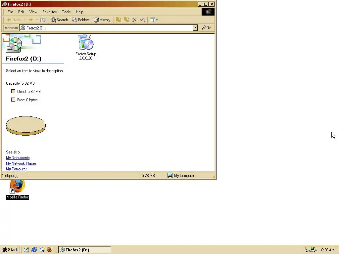Click the drive usage pie chart

click(26, 126)
